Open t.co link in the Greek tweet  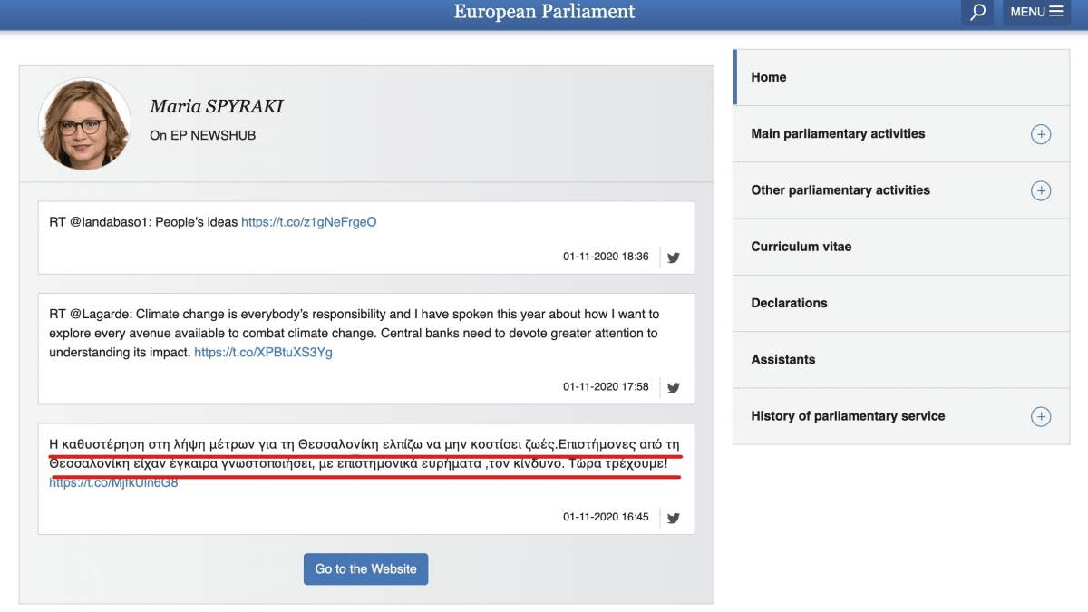(x=113, y=483)
